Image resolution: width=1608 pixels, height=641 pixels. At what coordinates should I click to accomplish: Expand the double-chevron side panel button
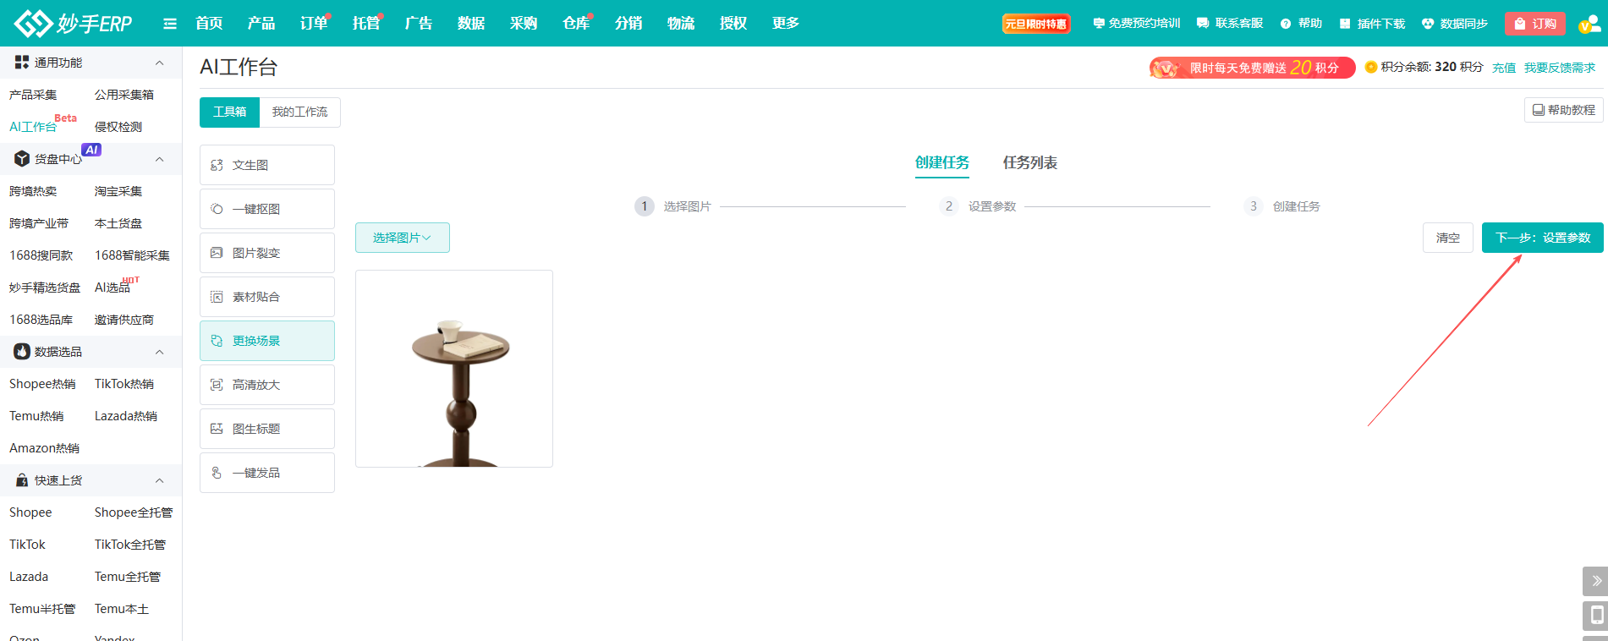(x=1596, y=581)
